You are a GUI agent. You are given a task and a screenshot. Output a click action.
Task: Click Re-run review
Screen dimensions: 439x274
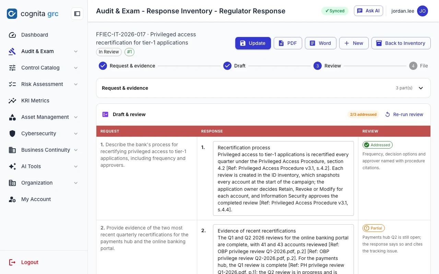(404, 114)
